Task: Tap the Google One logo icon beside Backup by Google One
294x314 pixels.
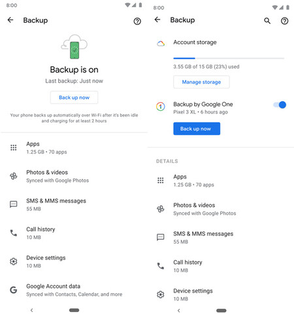Action: [161, 106]
